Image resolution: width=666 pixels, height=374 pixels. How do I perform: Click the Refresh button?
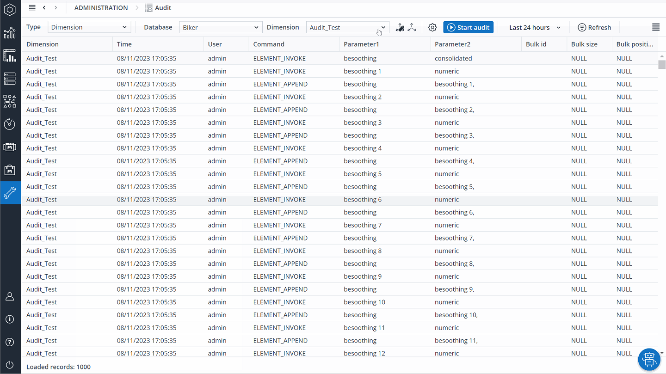(594, 27)
